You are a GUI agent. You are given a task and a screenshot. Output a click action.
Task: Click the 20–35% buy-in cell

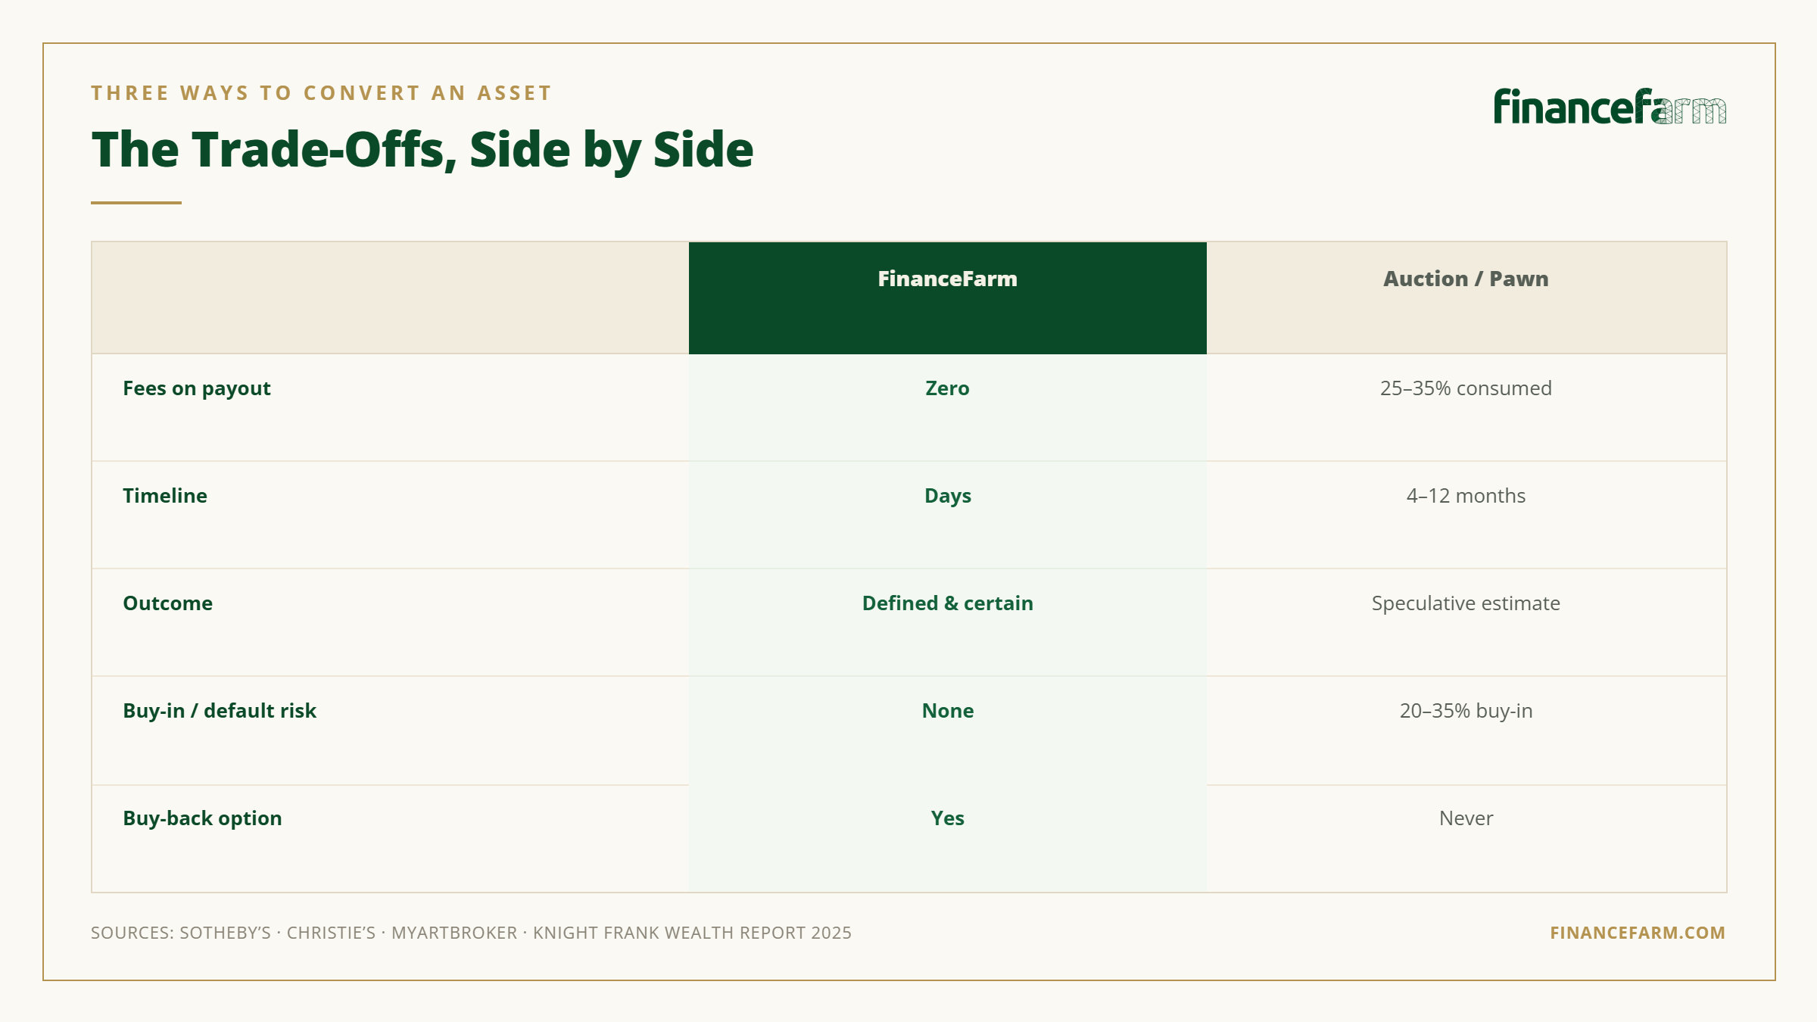[x=1466, y=731]
